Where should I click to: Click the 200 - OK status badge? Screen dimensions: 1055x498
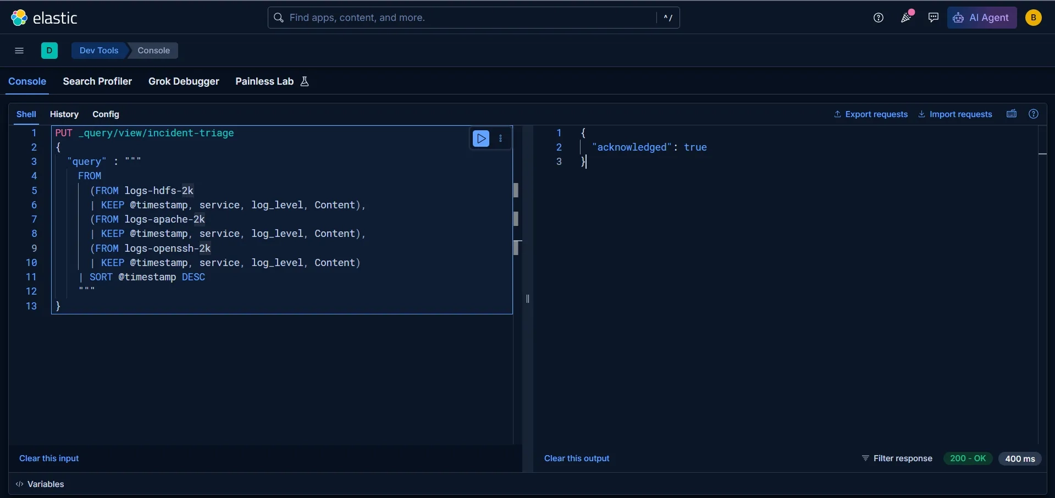coord(968,458)
